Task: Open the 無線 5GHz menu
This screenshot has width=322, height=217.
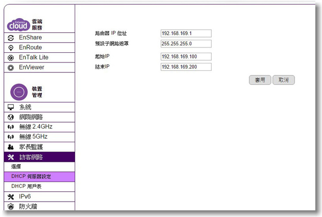Action: pyautogui.click(x=33, y=137)
